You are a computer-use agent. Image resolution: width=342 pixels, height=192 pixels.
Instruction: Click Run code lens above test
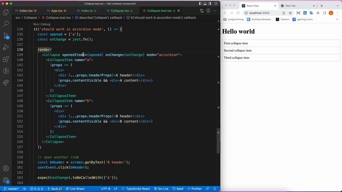point(36,25)
